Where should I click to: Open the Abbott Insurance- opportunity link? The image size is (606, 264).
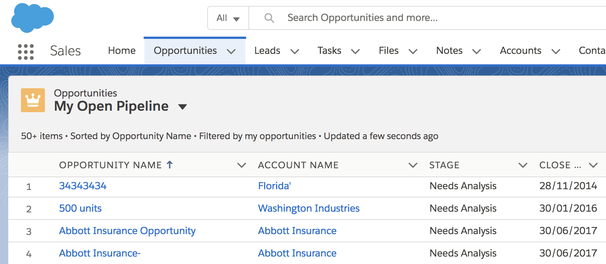(100, 253)
